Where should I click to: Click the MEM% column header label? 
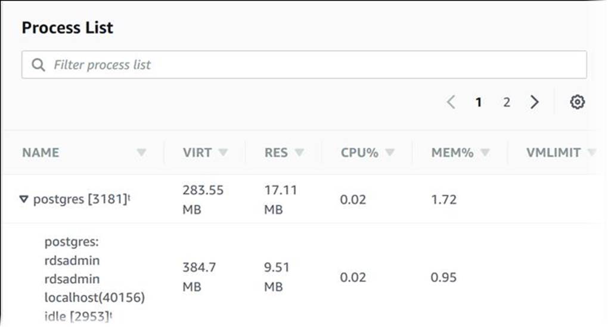point(452,153)
